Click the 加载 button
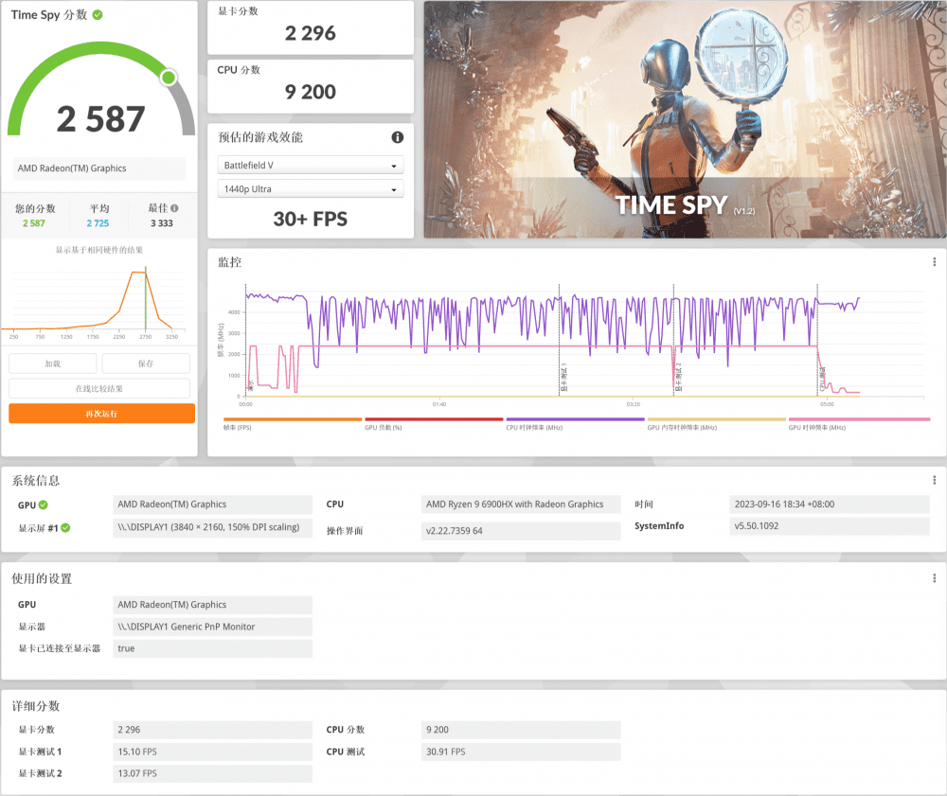This screenshot has width=947, height=796. tap(53, 363)
